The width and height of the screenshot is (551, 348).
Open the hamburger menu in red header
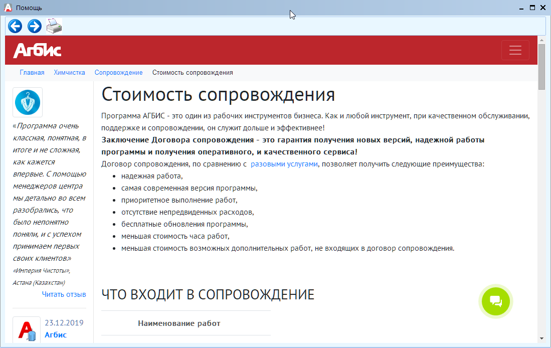[515, 50]
